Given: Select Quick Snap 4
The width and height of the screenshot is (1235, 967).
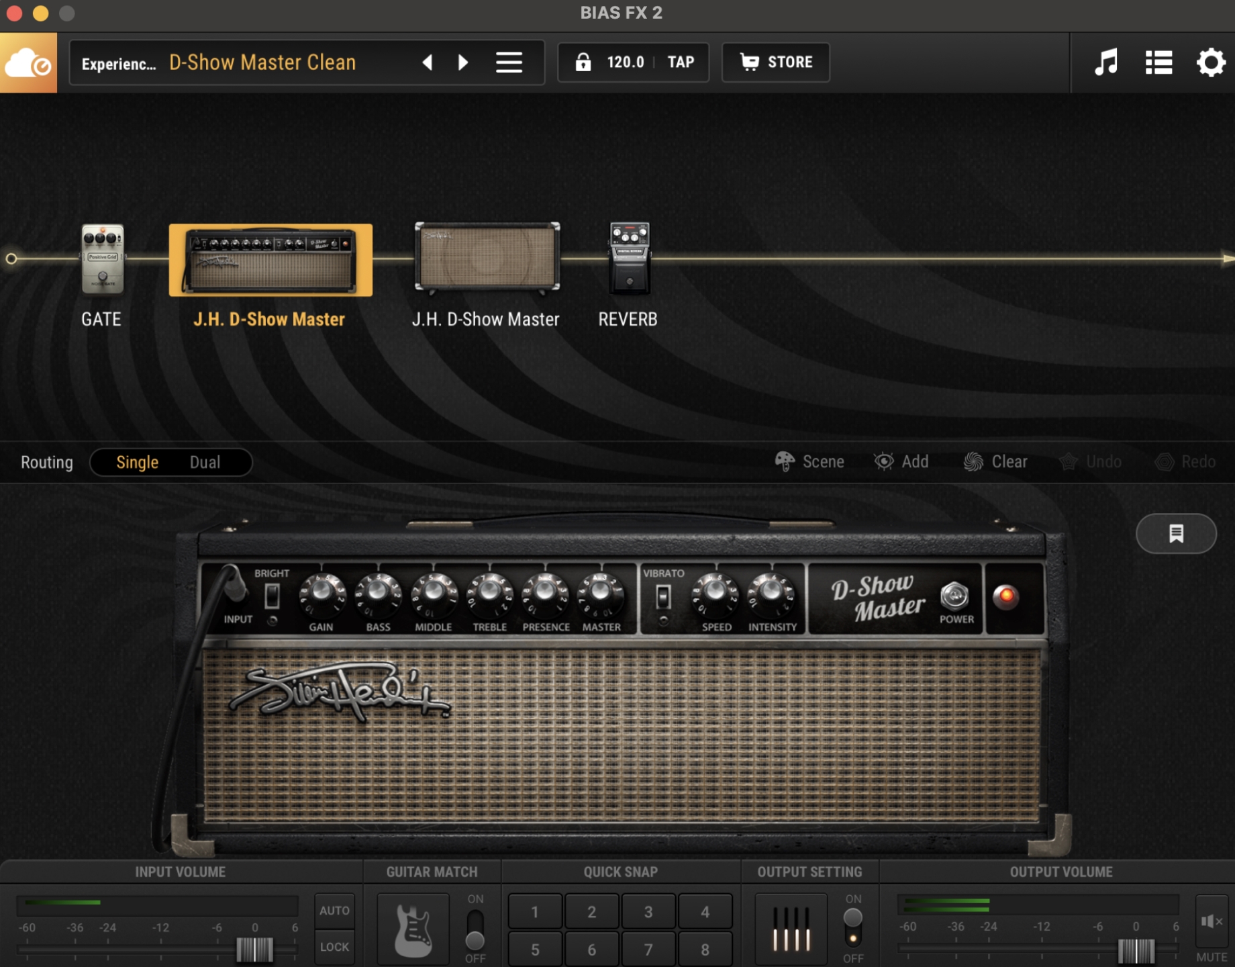Looking at the screenshot, I should [705, 912].
